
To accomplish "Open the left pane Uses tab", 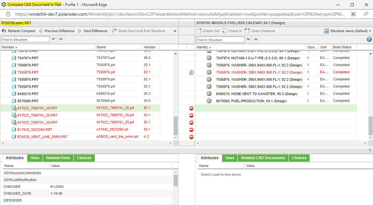I will tap(35, 158).
